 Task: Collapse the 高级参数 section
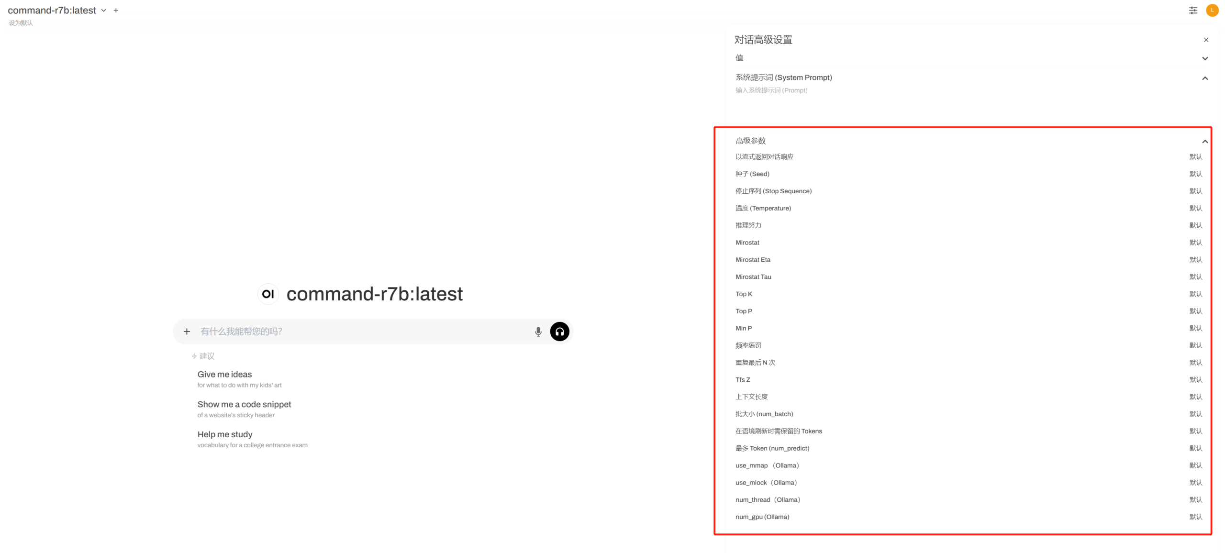click(x=1205, y=142)
